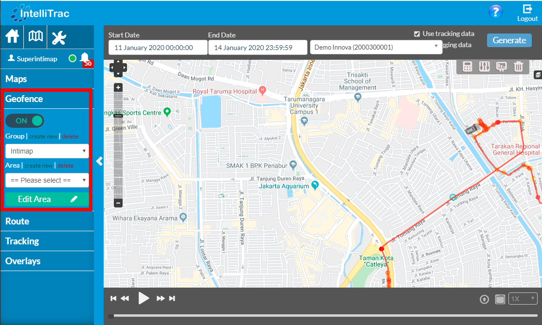
Task: Expand the Route menu section
Action: pos(18,221)
